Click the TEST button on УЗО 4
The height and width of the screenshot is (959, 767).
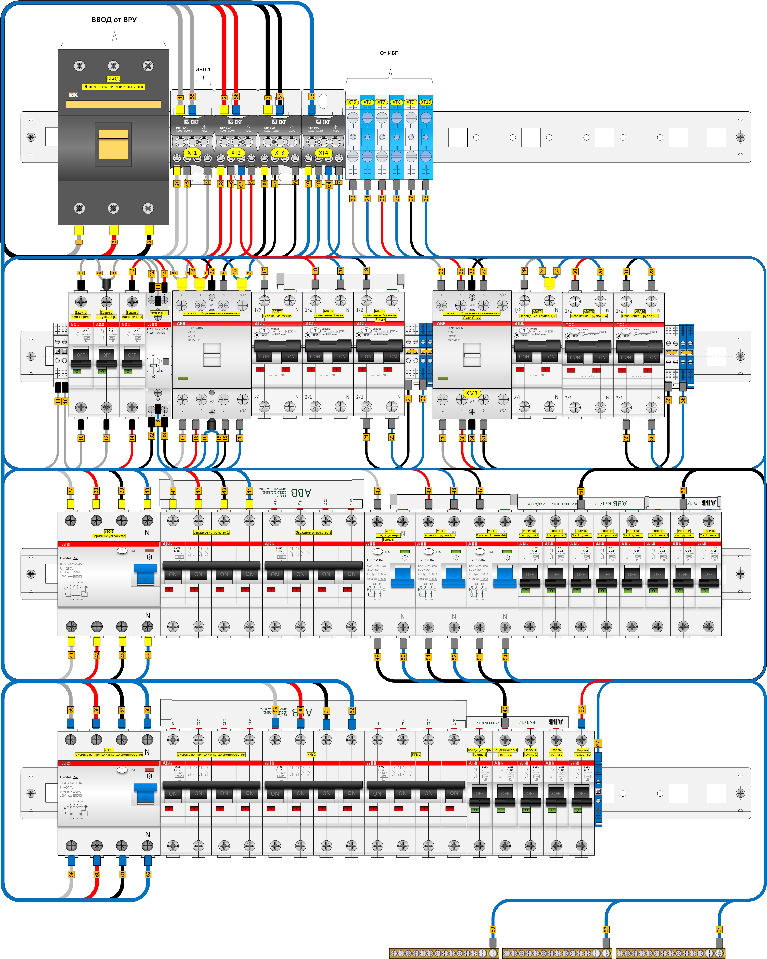480,552
